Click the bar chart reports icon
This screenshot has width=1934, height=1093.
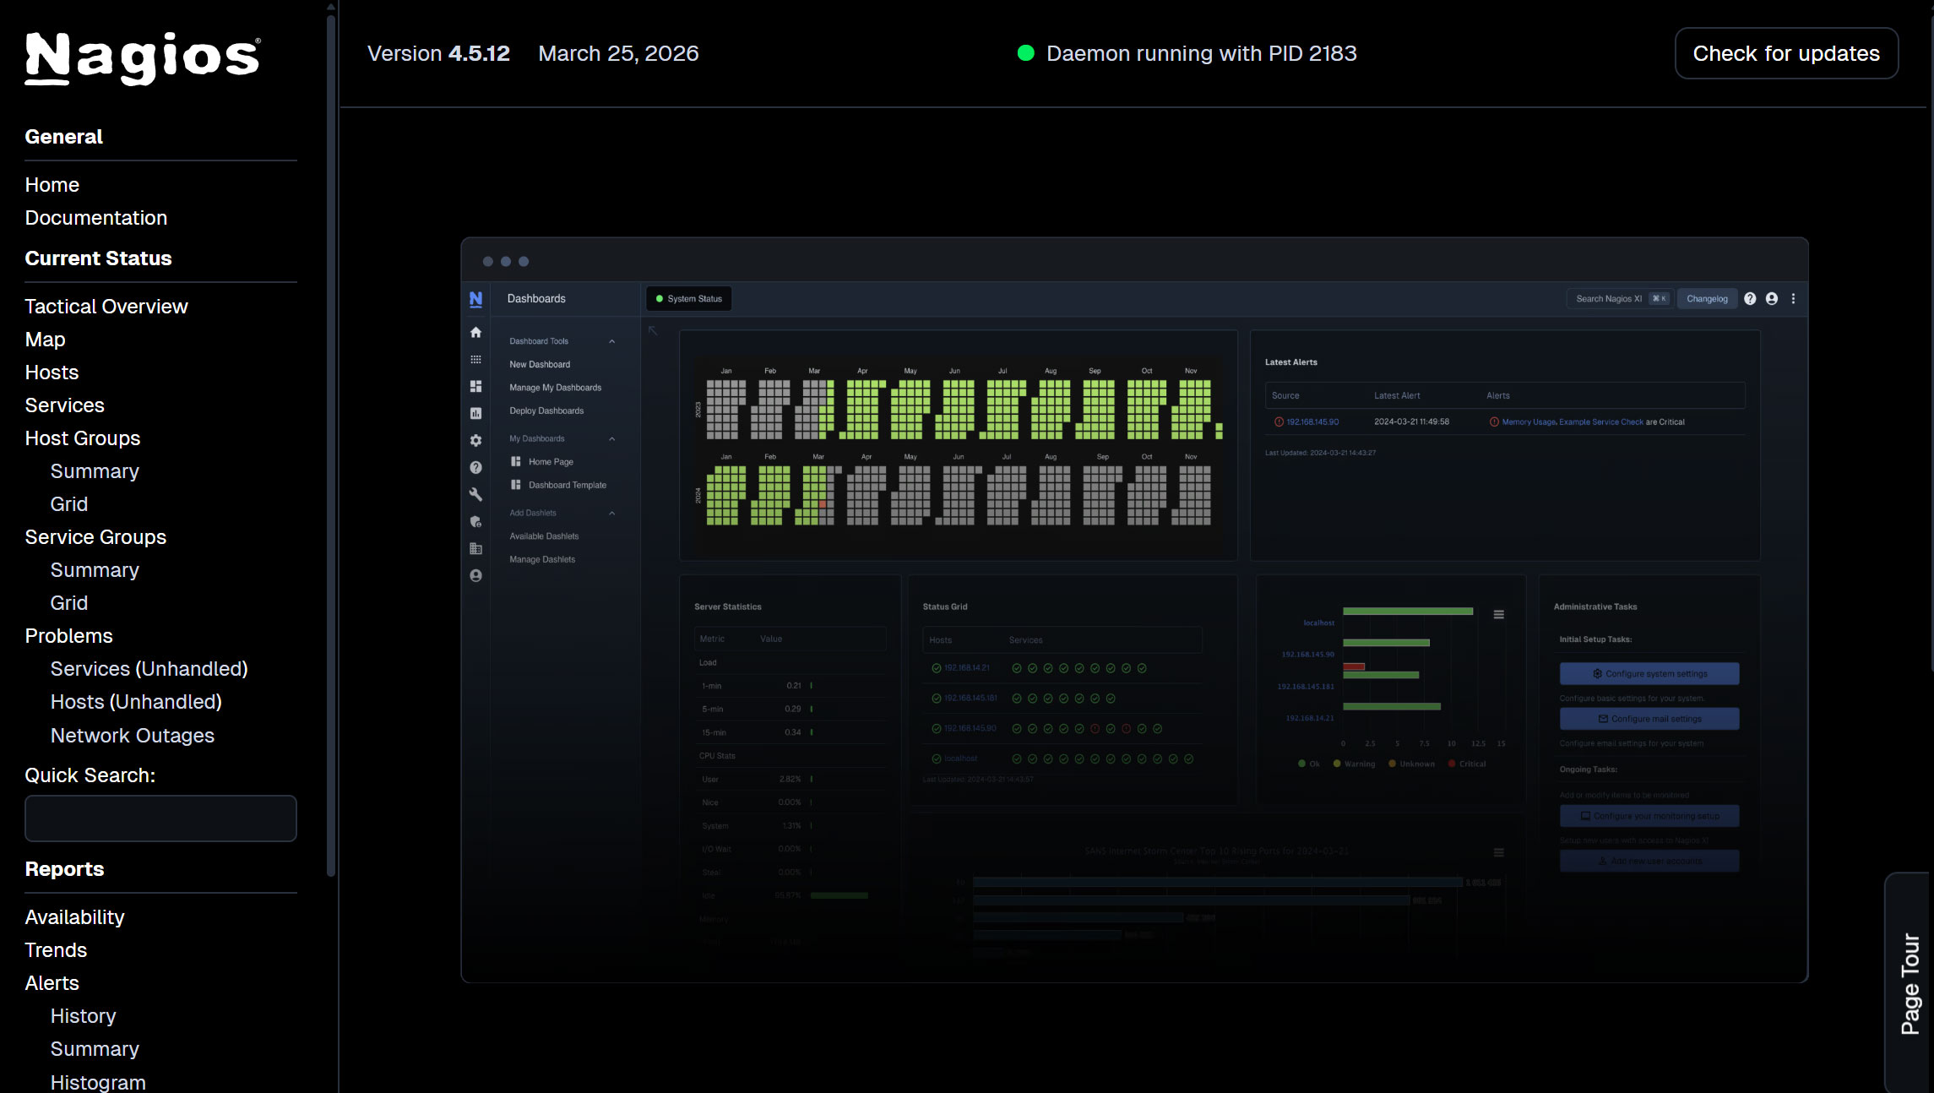point(475,414)
